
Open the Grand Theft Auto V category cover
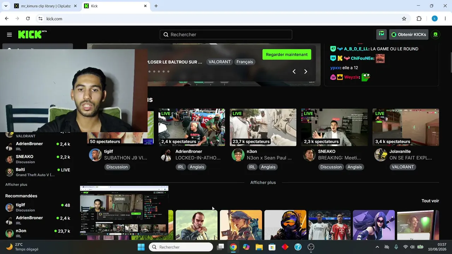pyautogui.click(x=196, y=225)
